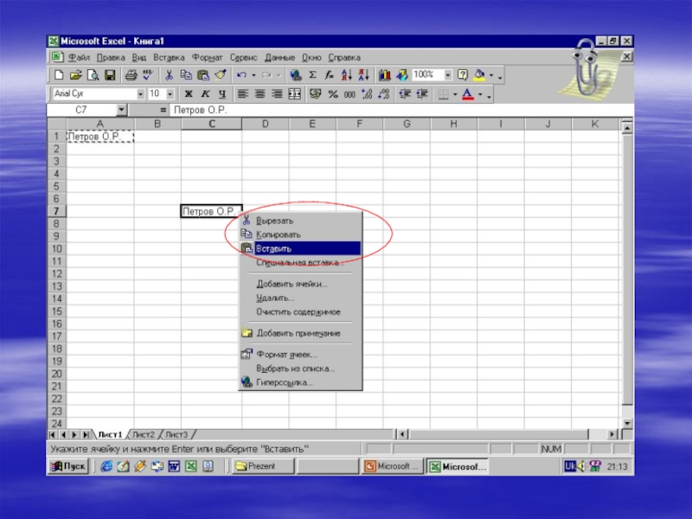Toggle italic formatting with the К button
The width and height of the screenshot is (692, 519).
pos(205,93)
